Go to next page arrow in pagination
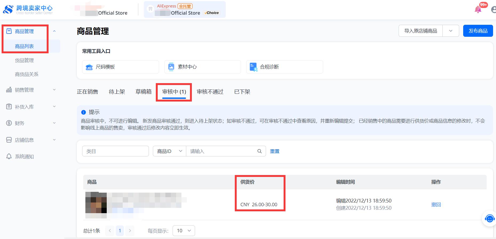Image resolution: width=496 pixels, height=239 pixels. point(130,231)
